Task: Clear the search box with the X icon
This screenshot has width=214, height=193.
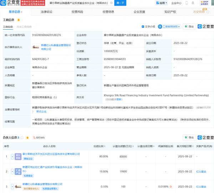Action: point(111,3)
